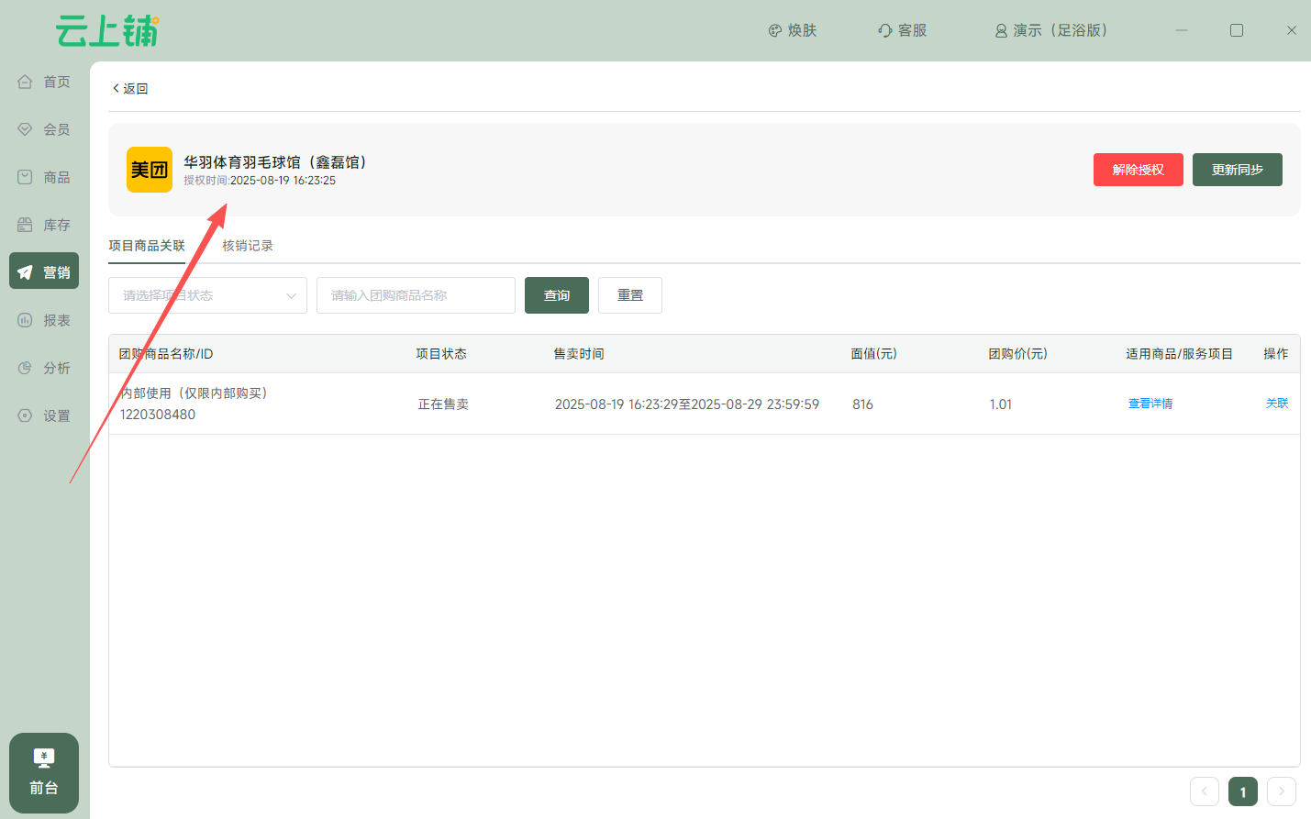Go back using the 返回 link

pos(130,89)
